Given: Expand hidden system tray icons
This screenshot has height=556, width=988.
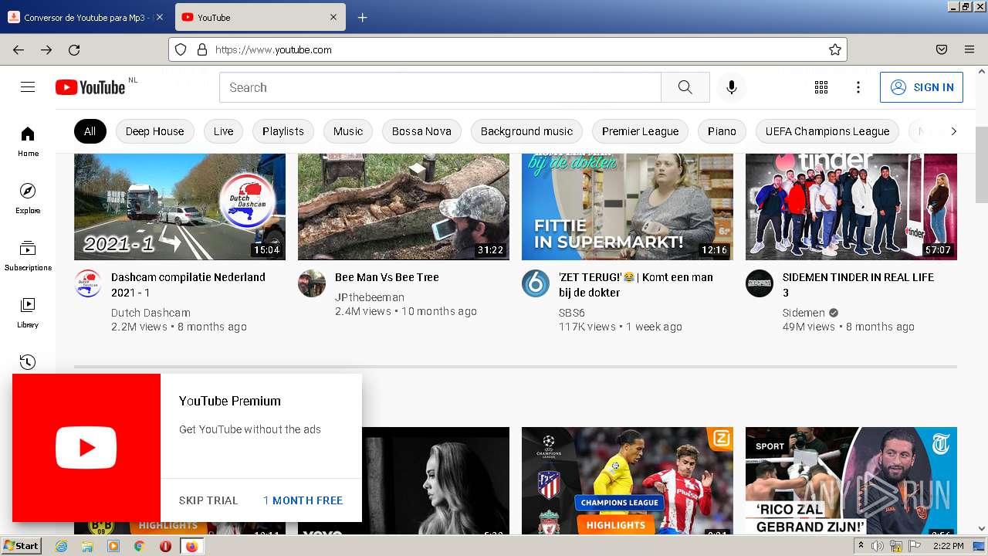Looking at the screenshot, I should (x=861, y=546).
